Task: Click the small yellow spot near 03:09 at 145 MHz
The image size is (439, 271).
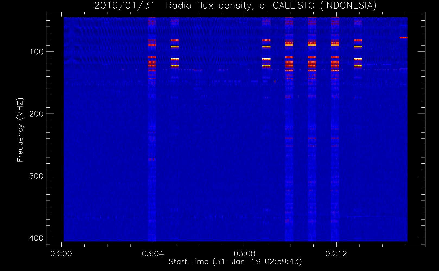Action: (x=275, y=81)
